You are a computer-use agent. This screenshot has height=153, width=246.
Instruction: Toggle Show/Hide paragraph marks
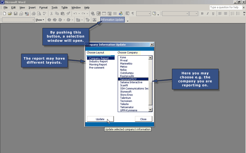click(x=133, y=14)
